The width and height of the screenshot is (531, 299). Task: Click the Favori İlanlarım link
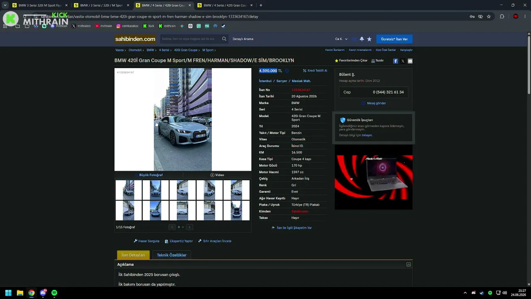pos(335,50)
